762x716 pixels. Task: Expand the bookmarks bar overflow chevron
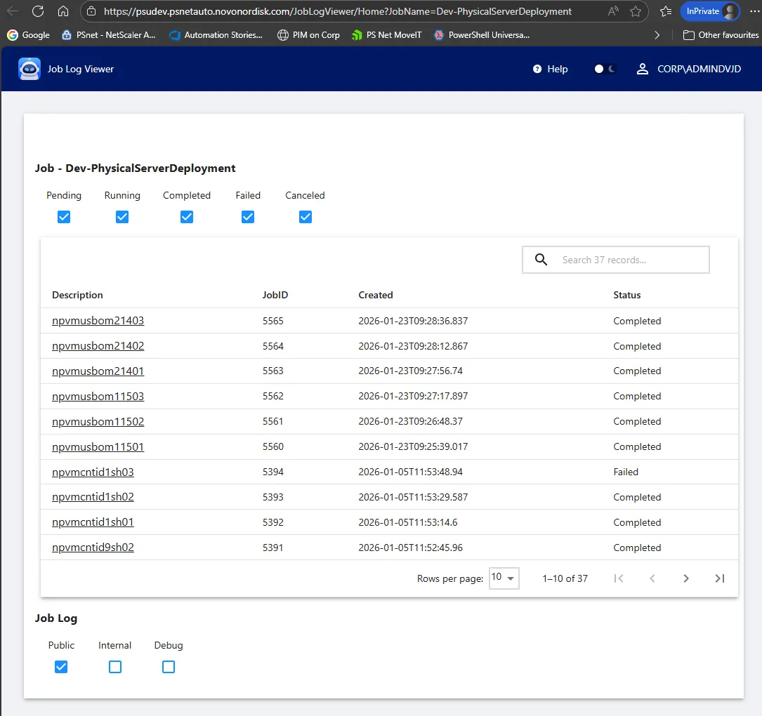click(657, 34)
